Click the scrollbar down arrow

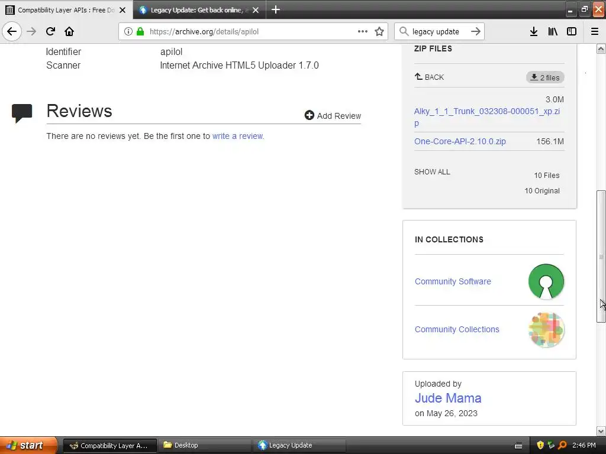(x=601, y=431)
